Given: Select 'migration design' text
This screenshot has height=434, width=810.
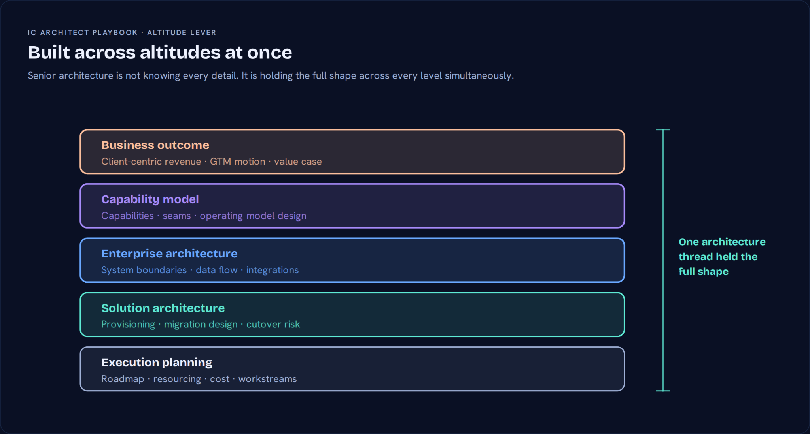Looking at the screenshot, I should pyautogui.click(x=201, y=325).
